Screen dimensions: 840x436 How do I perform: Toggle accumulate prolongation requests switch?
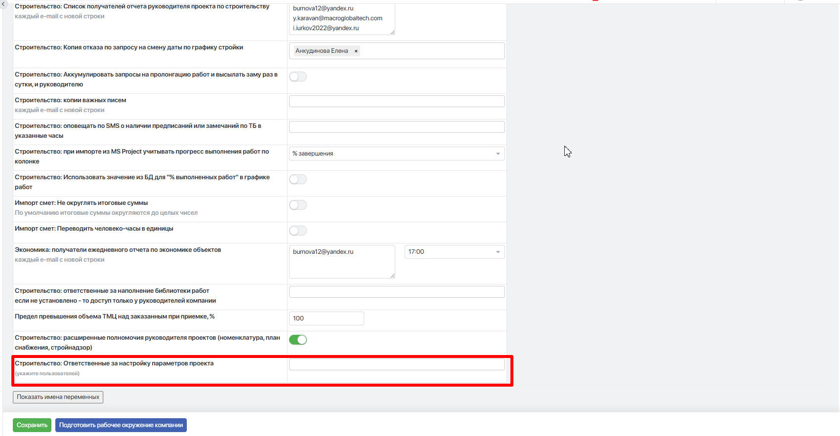[x=298, y=77]
